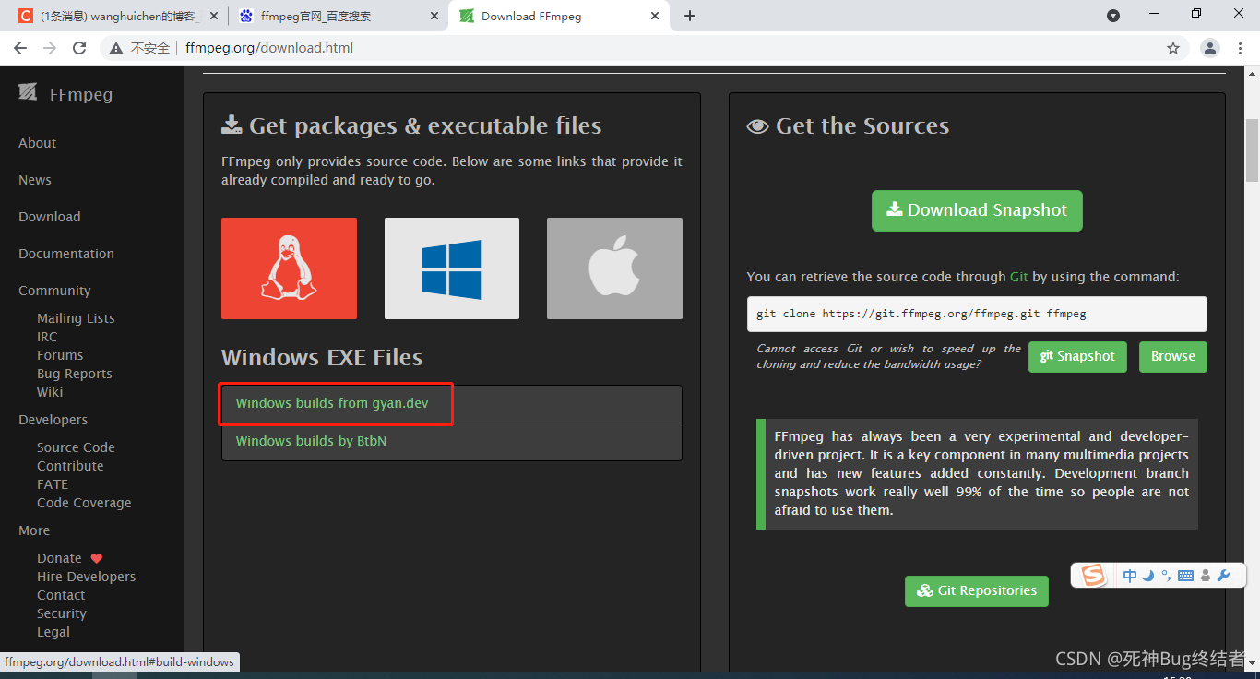1260x679 pixels.
Task: Open Bug Reports in the sidebar
Action: point(75,374)
